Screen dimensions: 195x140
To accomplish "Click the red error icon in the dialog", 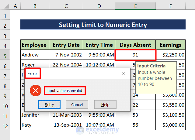I will pyautogui.click(x=36, y=90).
